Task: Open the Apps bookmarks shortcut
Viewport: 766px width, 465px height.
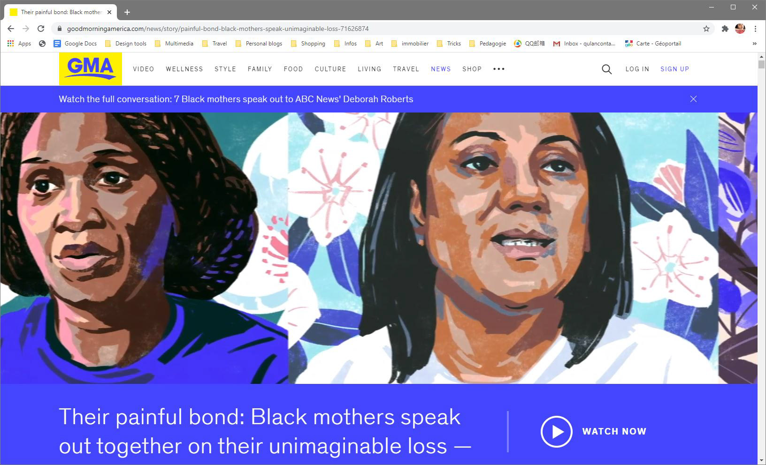Action: tap(19, 44)
